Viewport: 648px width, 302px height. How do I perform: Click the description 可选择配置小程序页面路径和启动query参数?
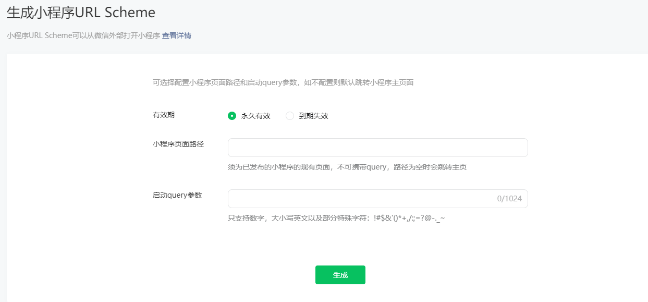[283, 83]
